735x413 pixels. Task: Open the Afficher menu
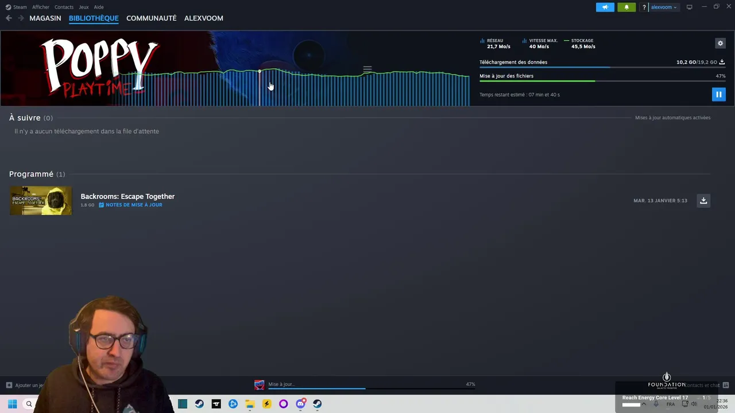[41, 7]
